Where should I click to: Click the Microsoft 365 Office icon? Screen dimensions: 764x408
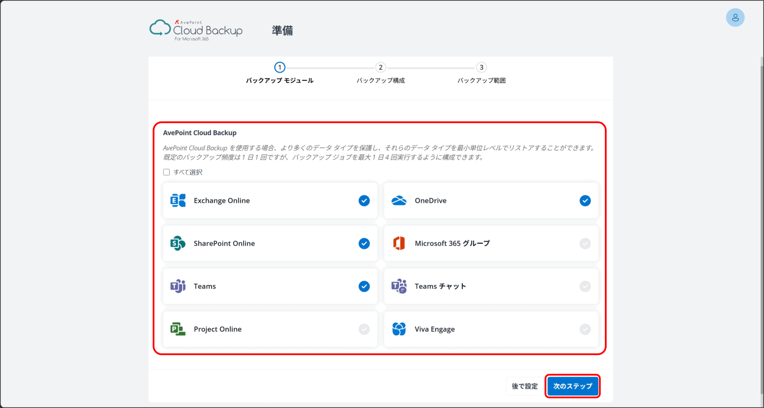pyautogui.click(x=399, y=243)
